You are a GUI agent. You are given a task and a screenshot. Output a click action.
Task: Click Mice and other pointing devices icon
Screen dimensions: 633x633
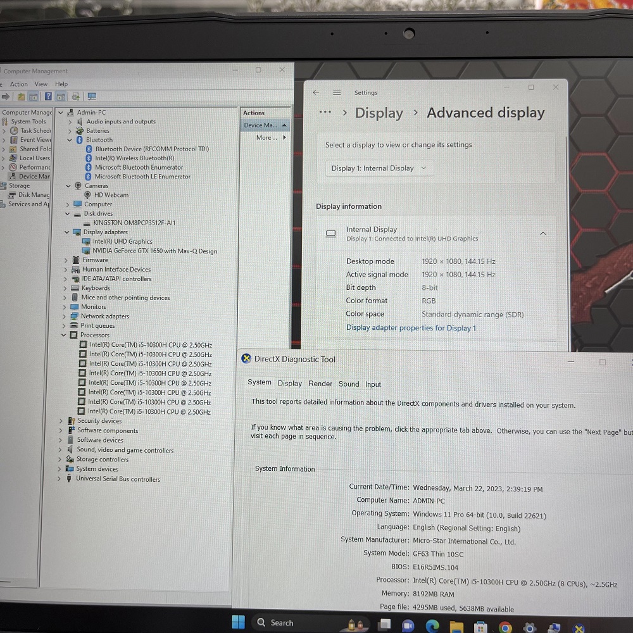click(x=75, y=298)
